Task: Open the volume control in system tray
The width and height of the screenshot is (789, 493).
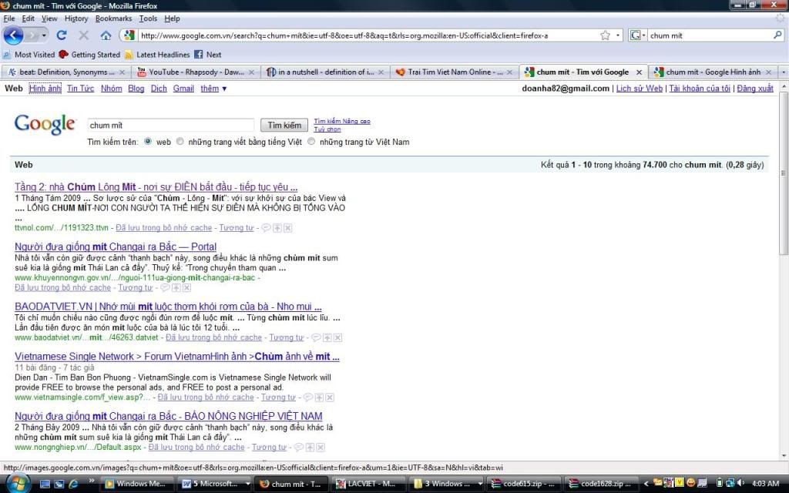Action: [x=740, y=484]
